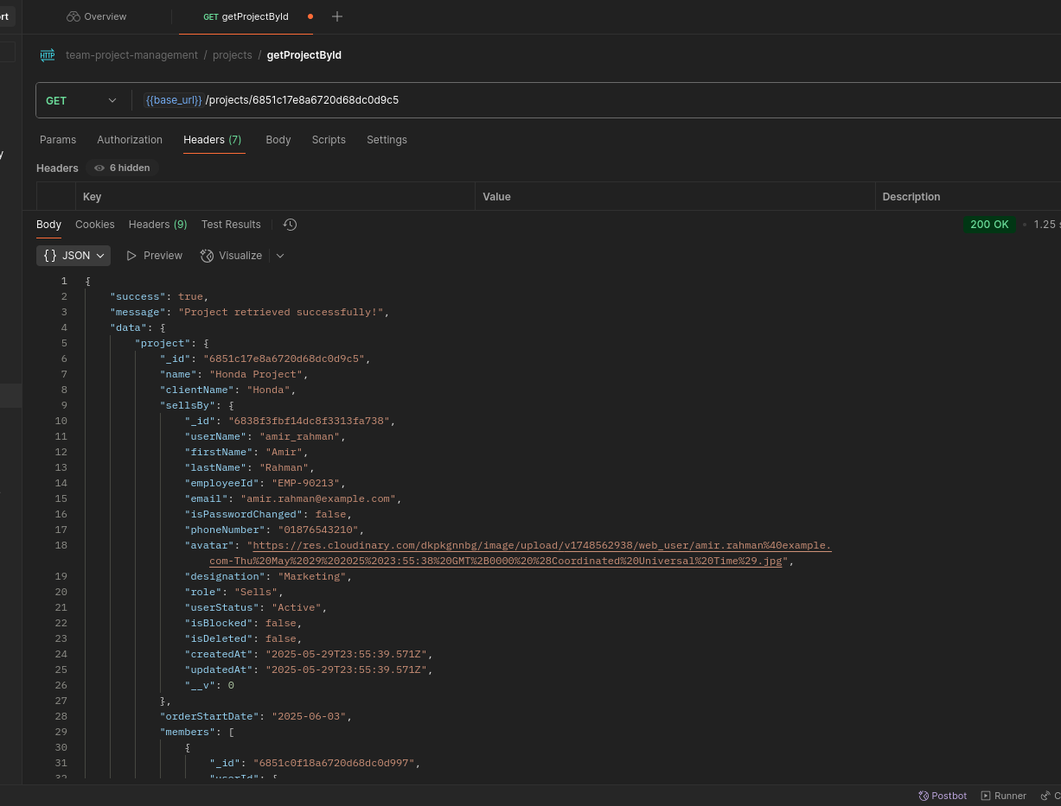The image size is (1061, 806).
Task: Expand Visualize options chevron
Action: (x=279, y=256)
